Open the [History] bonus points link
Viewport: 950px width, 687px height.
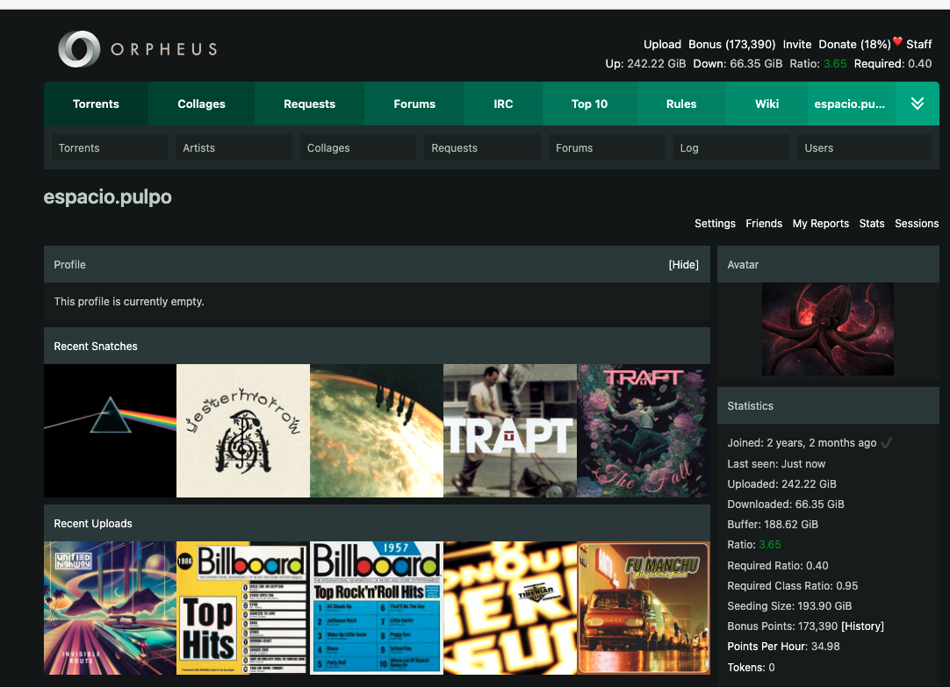tap(862, 626)
